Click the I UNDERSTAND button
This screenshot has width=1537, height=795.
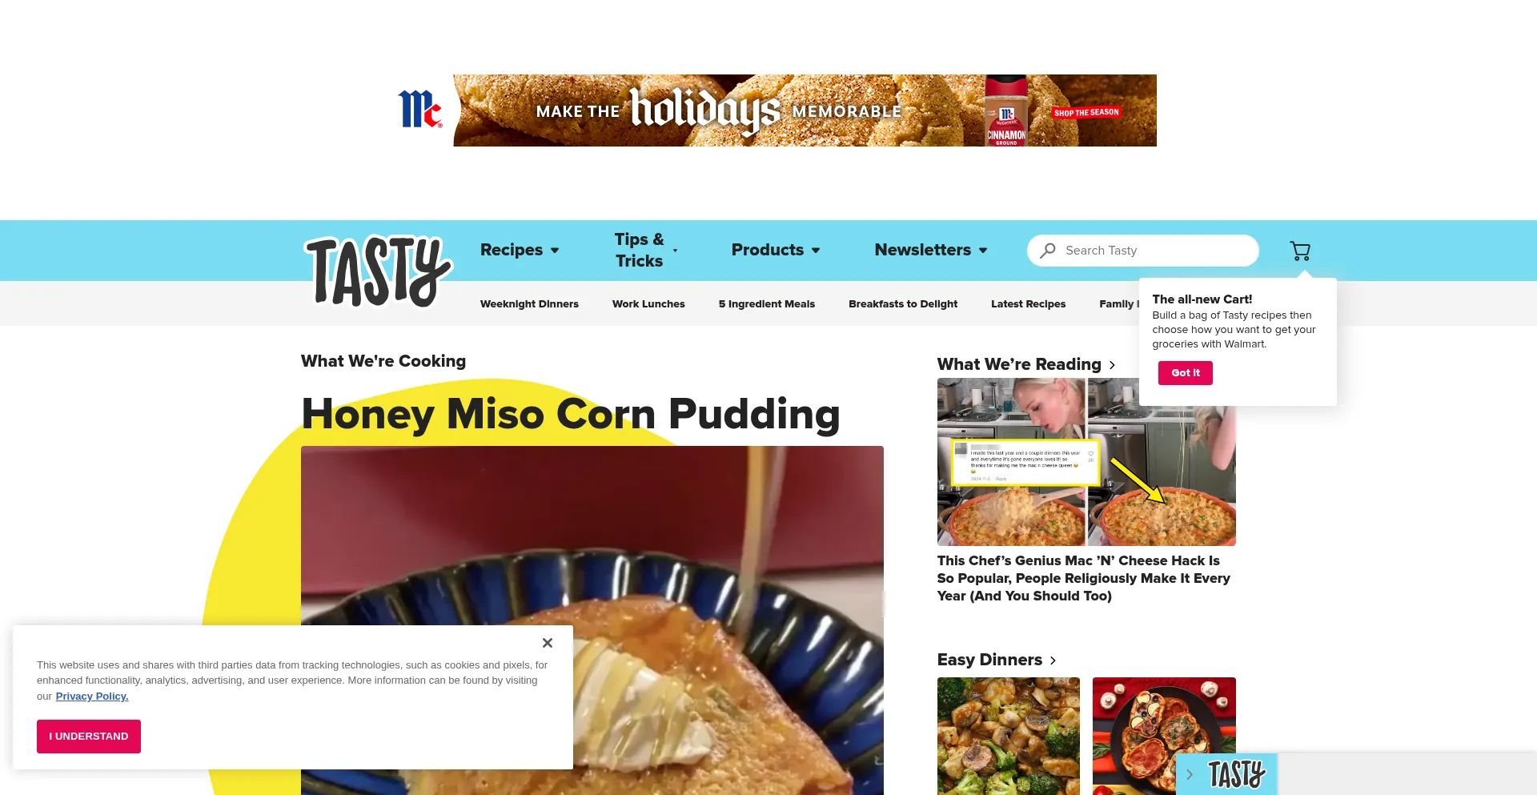click(89, 737)
